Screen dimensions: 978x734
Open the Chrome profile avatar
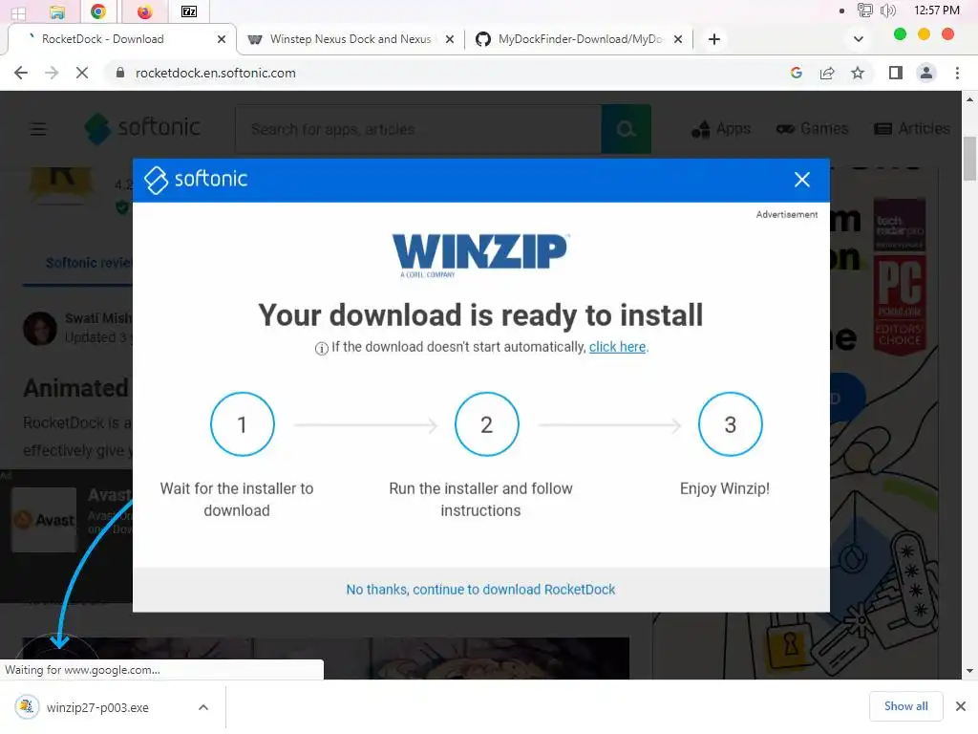click(926, 73)
